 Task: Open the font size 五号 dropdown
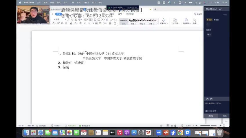pyautogui.click(x=65, y=20)
